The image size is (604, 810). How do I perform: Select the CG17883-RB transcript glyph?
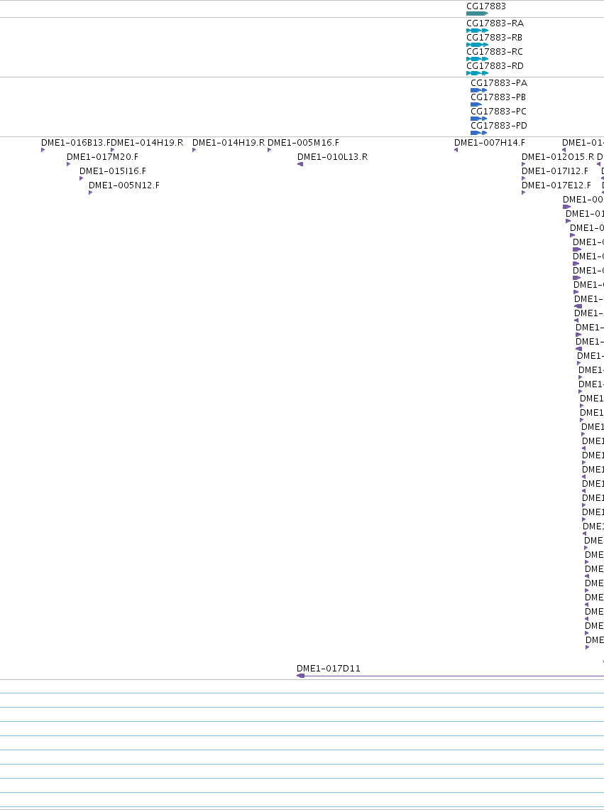(x=477, y=45)
